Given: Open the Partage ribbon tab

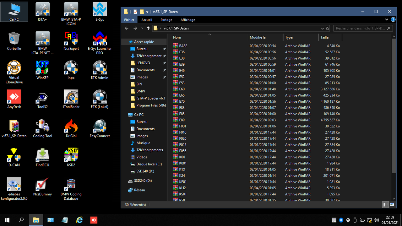Looking at the screenshot, I should [x=166, y=20].
